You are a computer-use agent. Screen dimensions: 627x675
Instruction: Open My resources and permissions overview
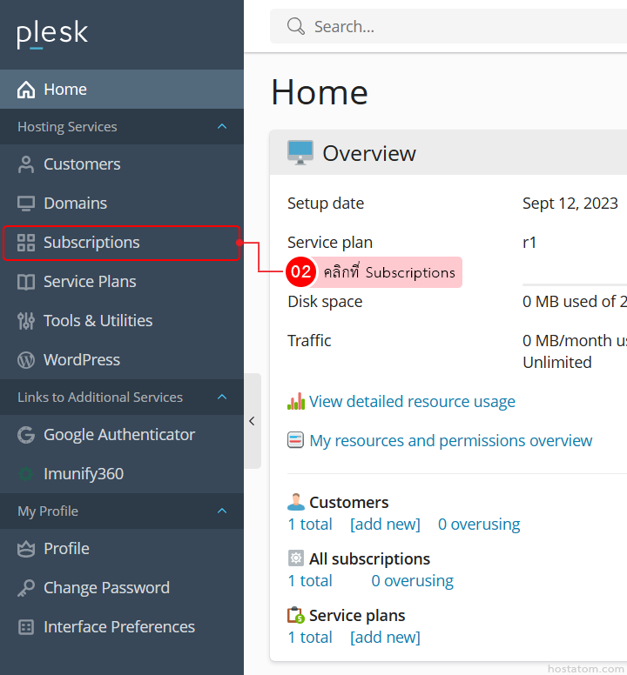[x=451, y=440]
